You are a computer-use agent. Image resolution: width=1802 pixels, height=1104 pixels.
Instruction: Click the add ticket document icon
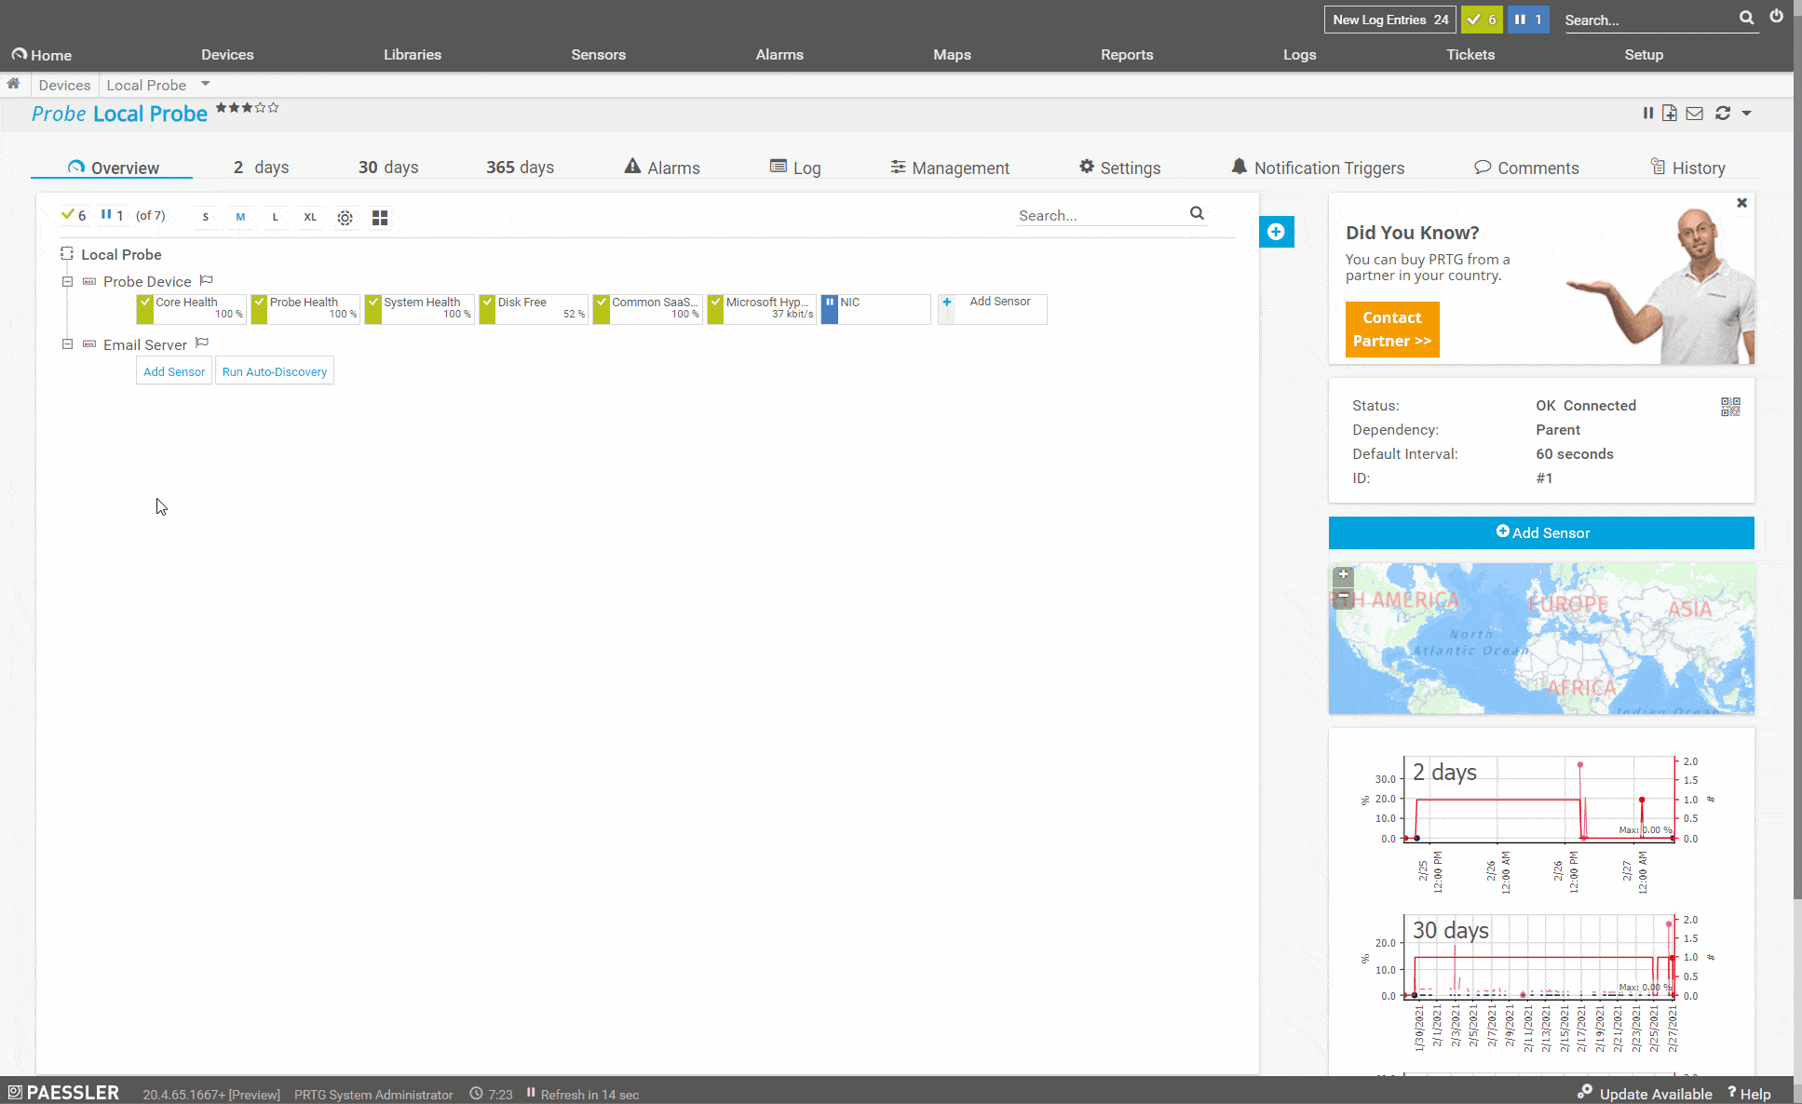pos(1670,113)
